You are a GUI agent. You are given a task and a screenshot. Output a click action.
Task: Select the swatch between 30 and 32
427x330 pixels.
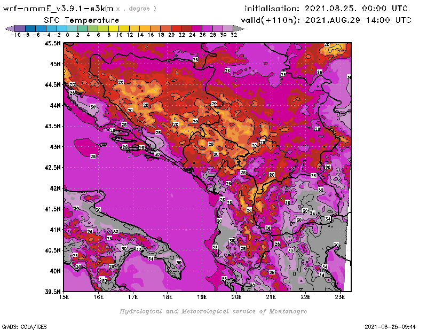click(228, 28)
